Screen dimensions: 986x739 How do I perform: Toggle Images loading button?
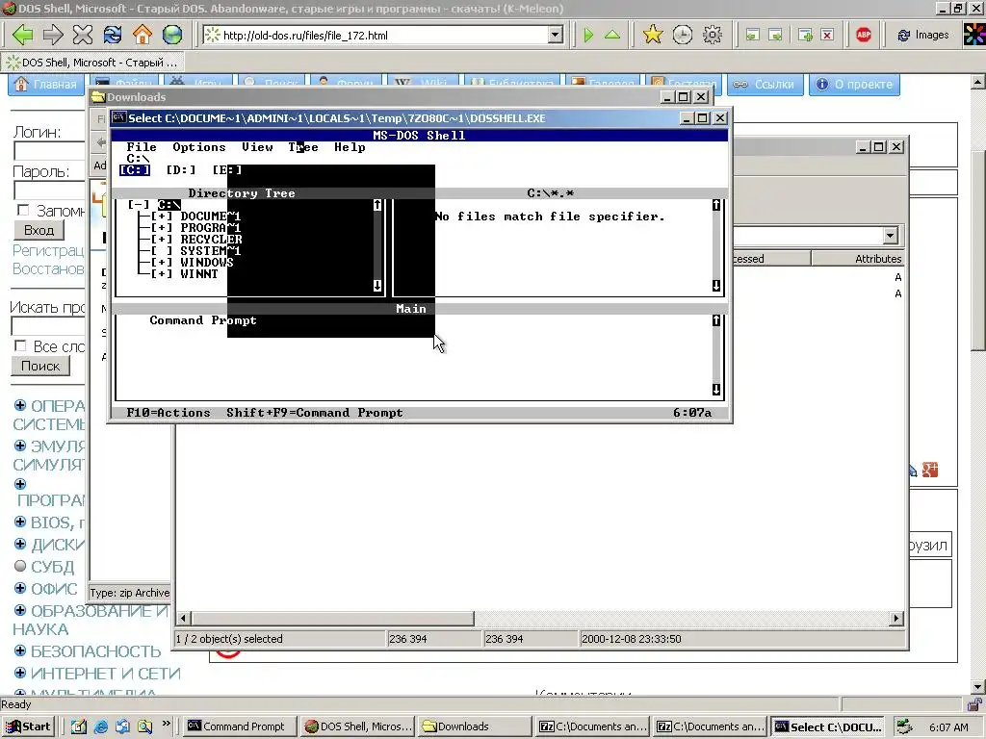tap(923, 36)
